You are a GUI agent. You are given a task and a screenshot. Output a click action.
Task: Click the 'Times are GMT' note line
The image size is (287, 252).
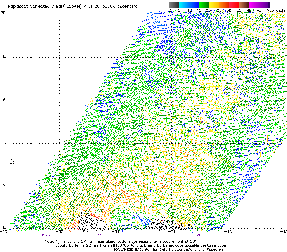[121, 242]
